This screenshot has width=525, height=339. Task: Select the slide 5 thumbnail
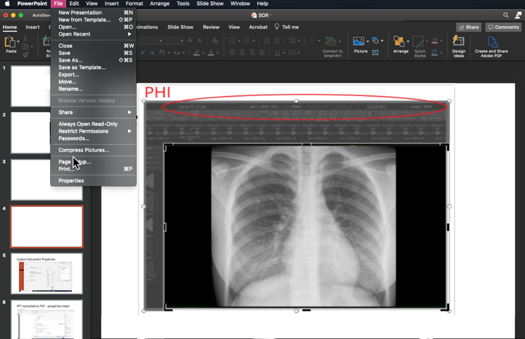pyautogui.click(x=47, y=273)
